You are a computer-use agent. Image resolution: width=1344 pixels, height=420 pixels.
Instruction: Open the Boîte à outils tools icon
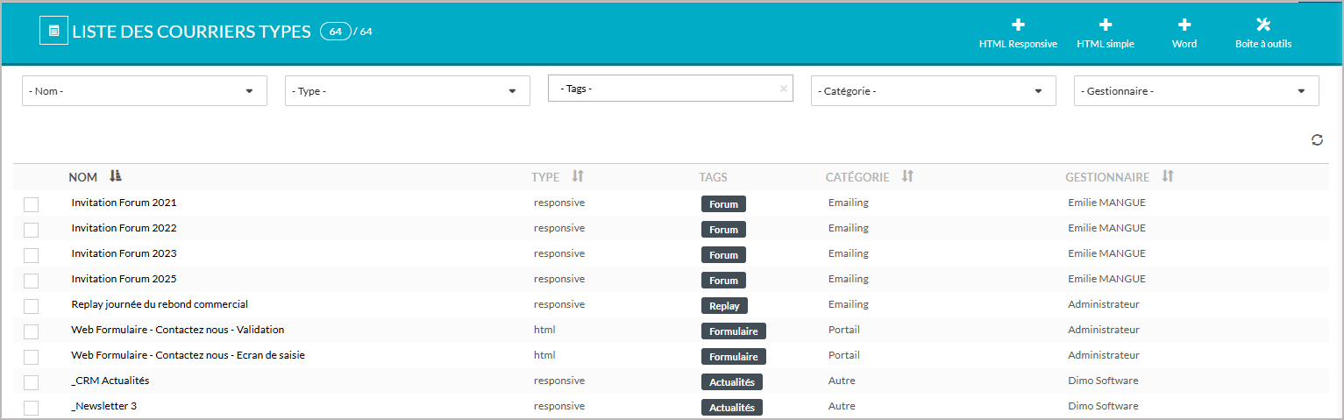1262,25
